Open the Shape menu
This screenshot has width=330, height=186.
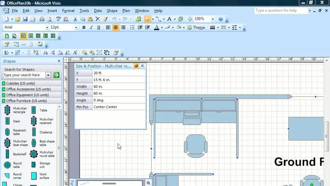point(112,11)
